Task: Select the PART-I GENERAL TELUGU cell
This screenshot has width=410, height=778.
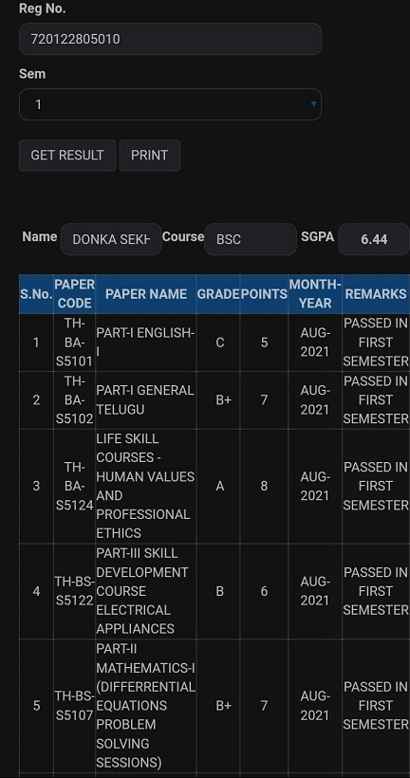Action: [x=146, y=400]
